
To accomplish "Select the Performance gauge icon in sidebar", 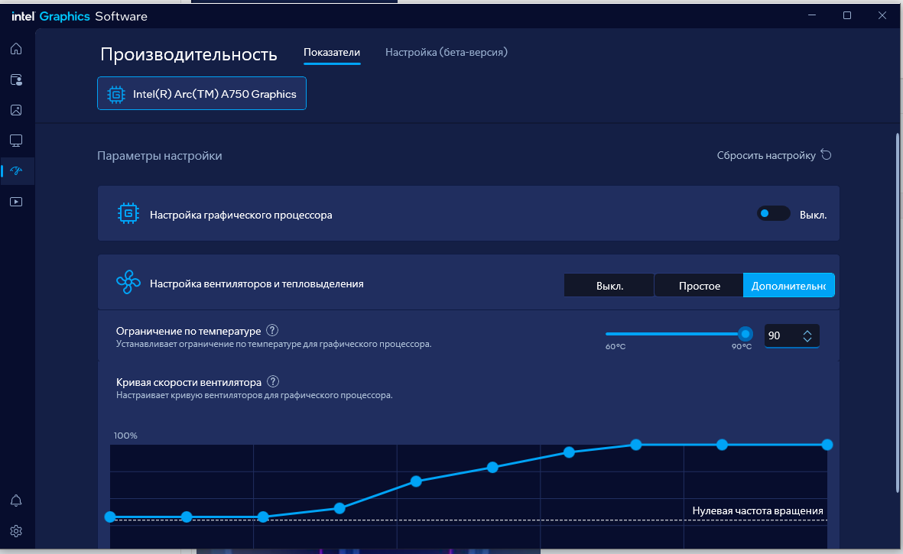I will 16,171.
